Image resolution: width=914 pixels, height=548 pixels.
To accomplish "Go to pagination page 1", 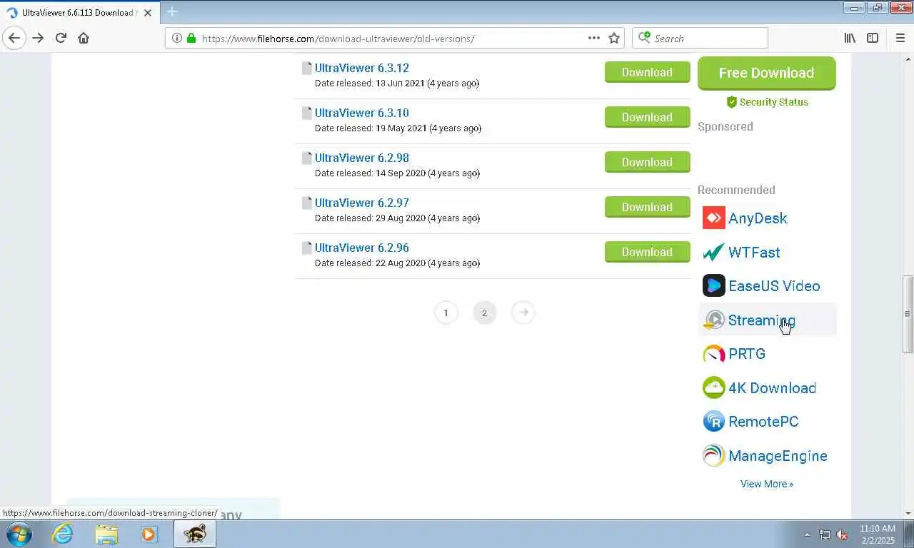I will tap(446, 313).
